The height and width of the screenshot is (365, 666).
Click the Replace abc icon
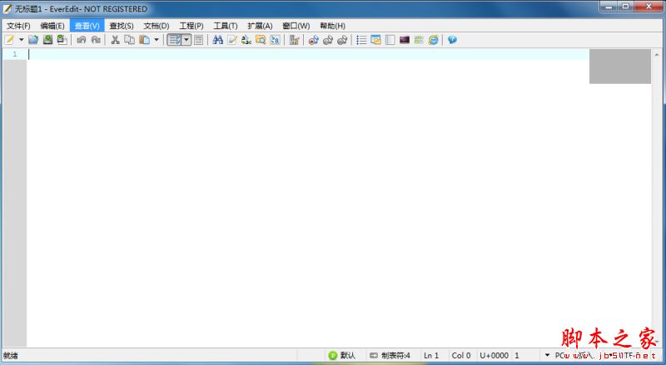point(246,40)
